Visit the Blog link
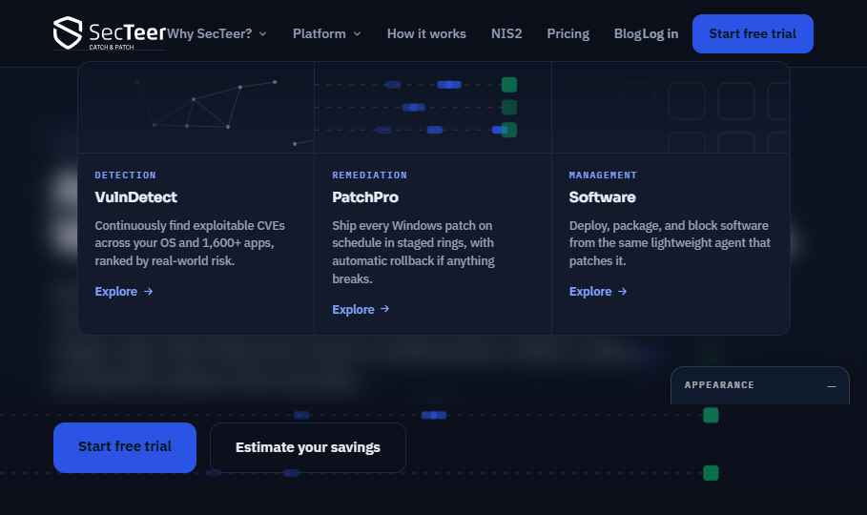Image resolution: width=867 pixels, height=515 pixels. tap(627, 33)
